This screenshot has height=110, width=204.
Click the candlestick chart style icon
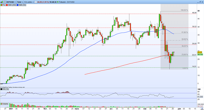2,2
